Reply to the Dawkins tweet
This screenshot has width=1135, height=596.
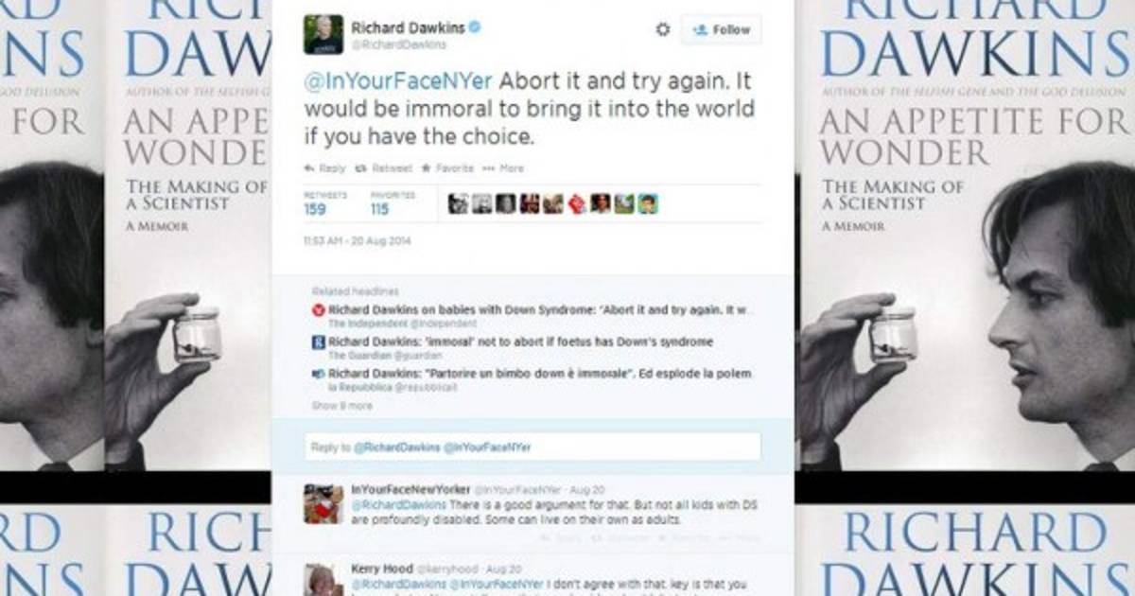click(324, 168)
